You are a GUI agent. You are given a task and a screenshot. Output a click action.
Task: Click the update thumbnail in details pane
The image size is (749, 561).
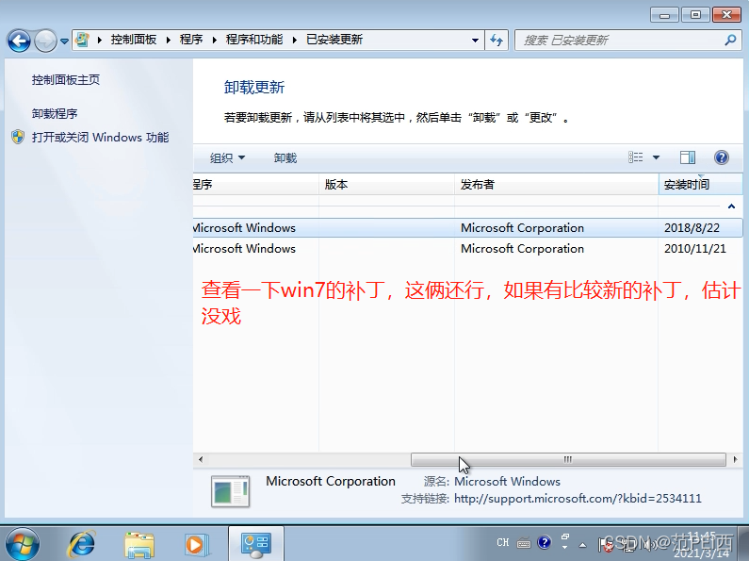(x=230, y=490)
